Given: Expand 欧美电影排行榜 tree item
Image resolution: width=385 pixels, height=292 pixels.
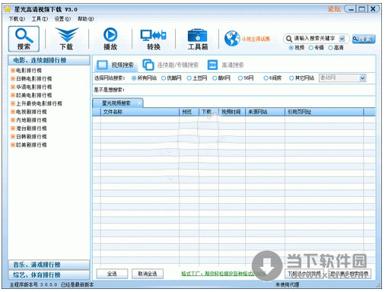Looking at the screenshot, I should (13, 95).
